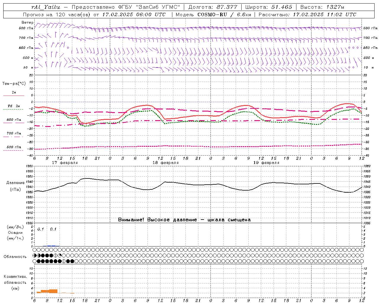Screen dimensions: 379x303
Task: Click the 20 value on the left temperature axis
Action: pos(31,75)
